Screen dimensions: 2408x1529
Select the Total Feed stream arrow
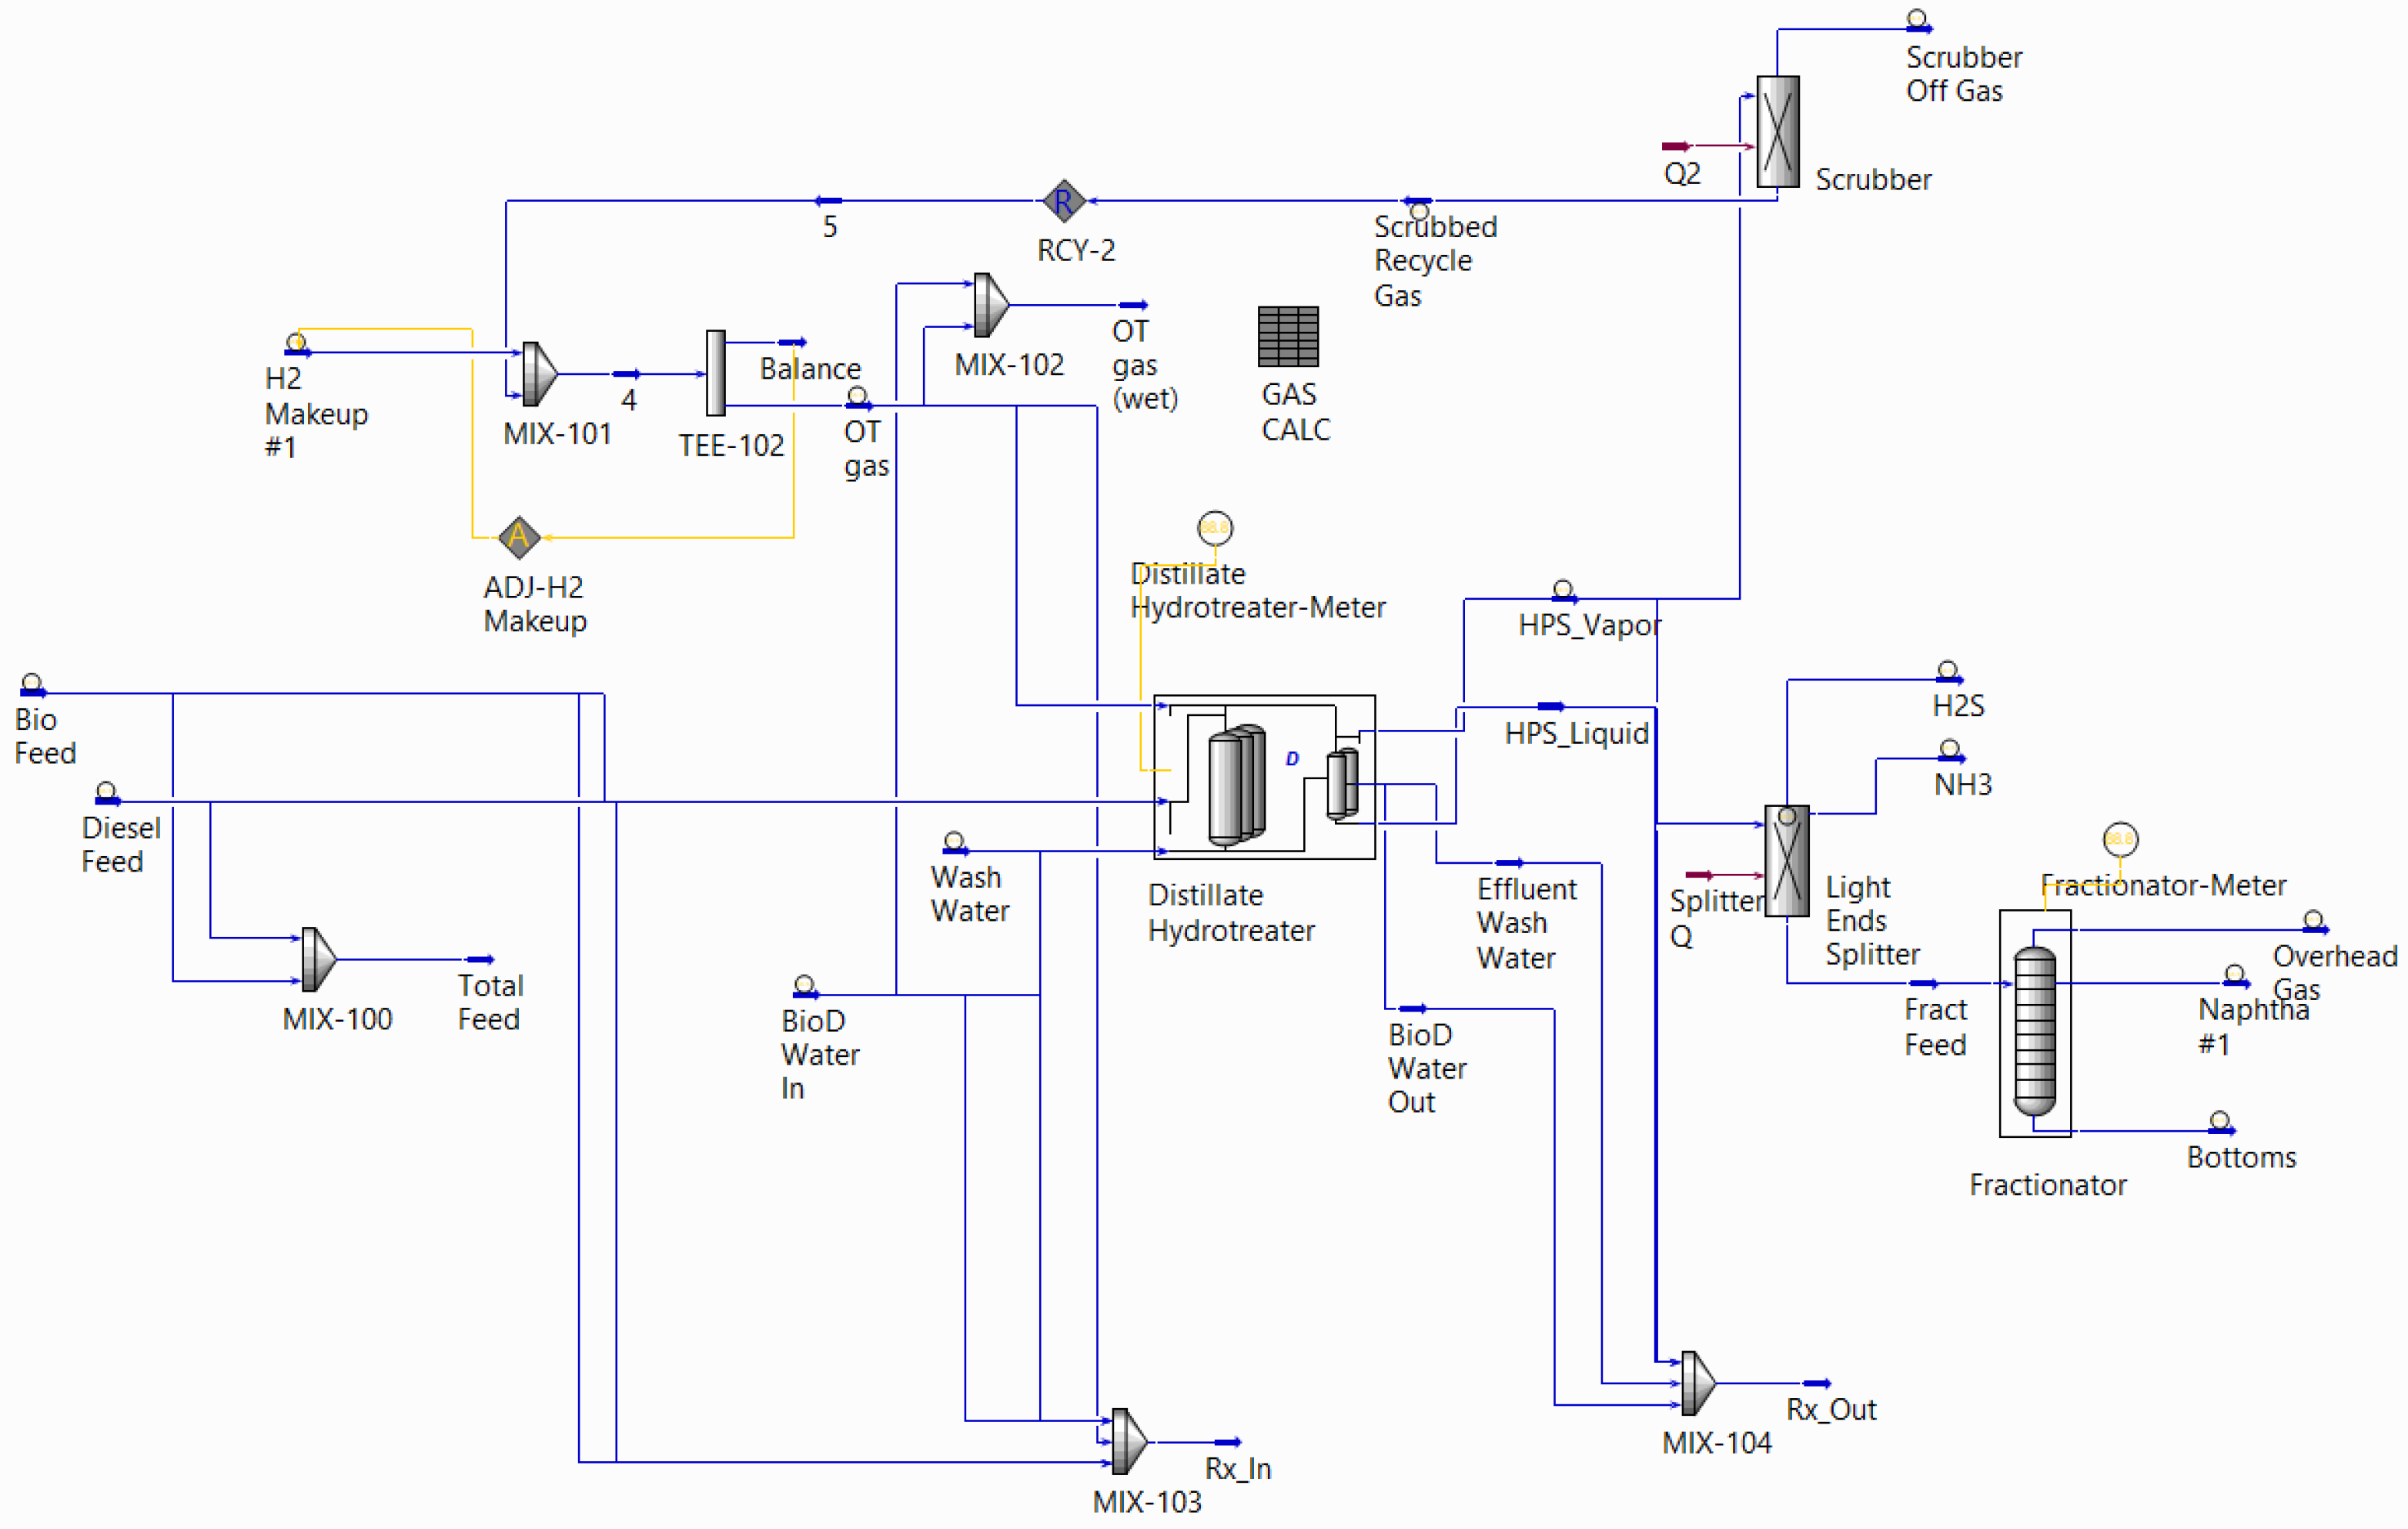pos(480,959)
